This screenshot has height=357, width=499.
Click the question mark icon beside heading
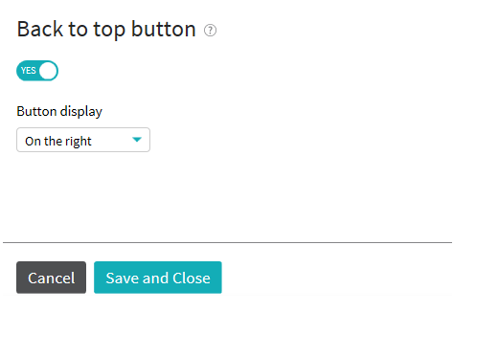210,31
